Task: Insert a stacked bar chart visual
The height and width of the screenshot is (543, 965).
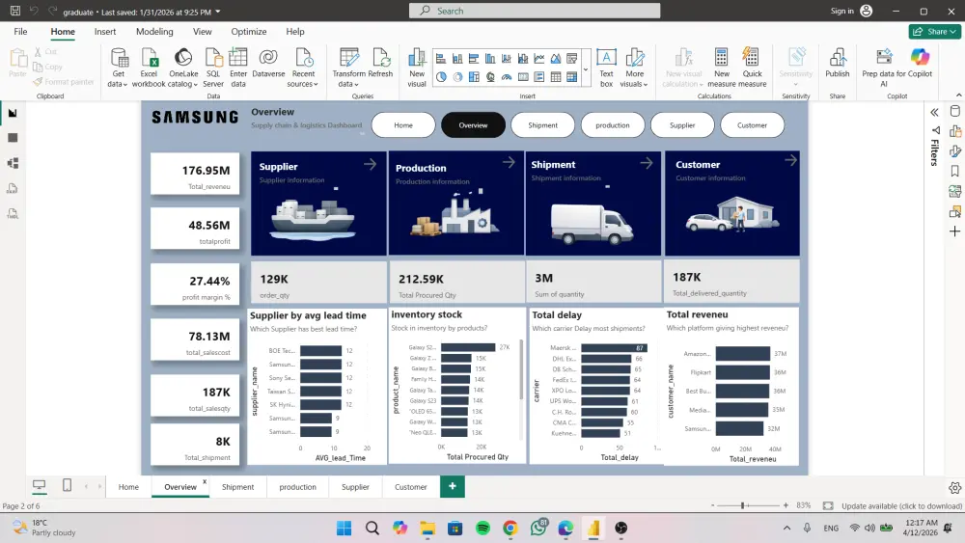Action: pos(441,59)
